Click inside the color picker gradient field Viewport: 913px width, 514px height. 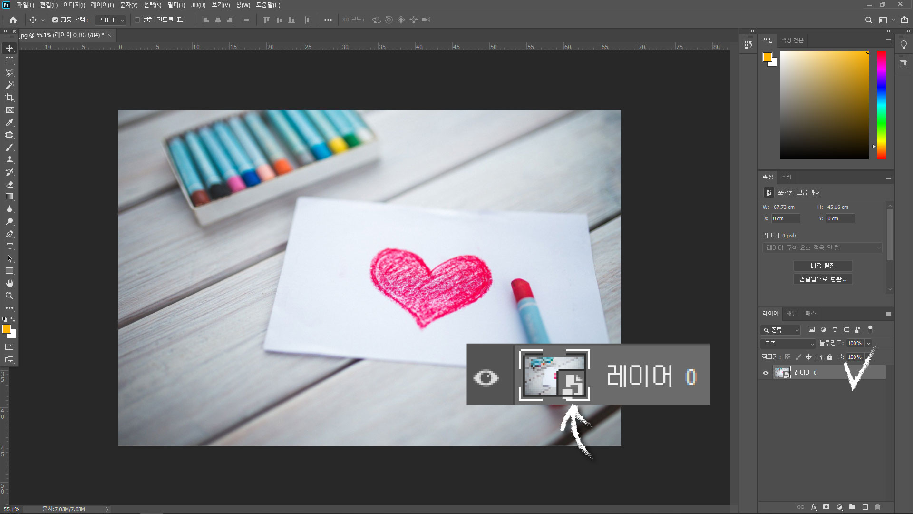coord(824,105)
